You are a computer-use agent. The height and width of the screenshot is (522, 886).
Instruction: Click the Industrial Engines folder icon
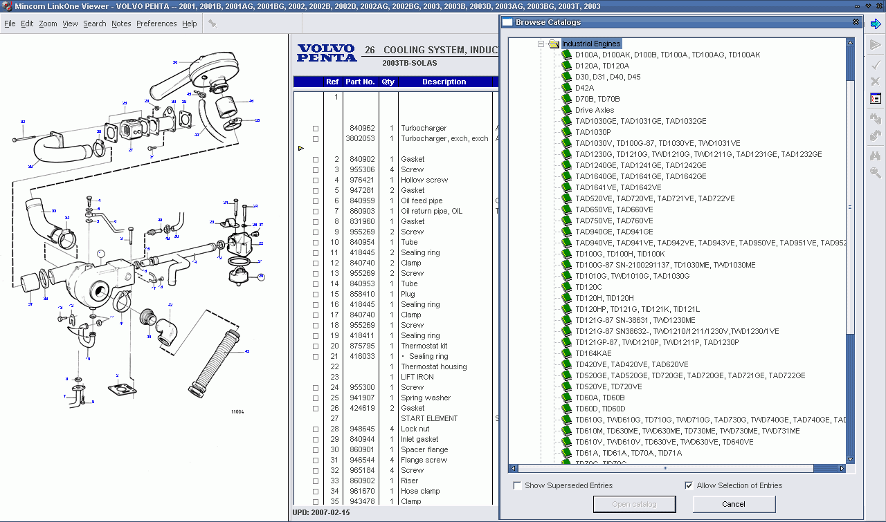tap(554, 44)
